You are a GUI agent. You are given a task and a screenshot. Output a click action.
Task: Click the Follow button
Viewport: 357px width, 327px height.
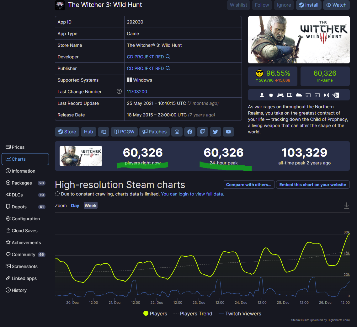click(x=262, y=5)
